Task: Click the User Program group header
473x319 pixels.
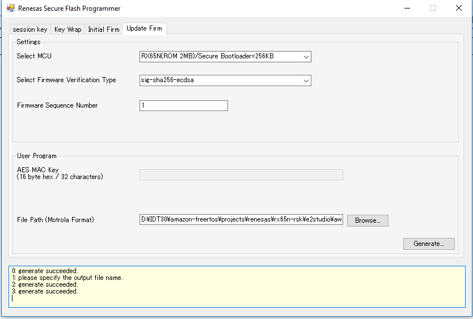Action: [37, 156]
